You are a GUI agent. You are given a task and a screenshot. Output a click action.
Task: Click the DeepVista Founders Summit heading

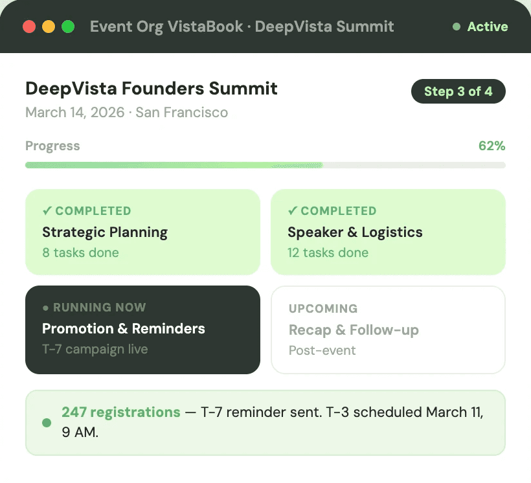pyautogui.click(x=152, y=88)
